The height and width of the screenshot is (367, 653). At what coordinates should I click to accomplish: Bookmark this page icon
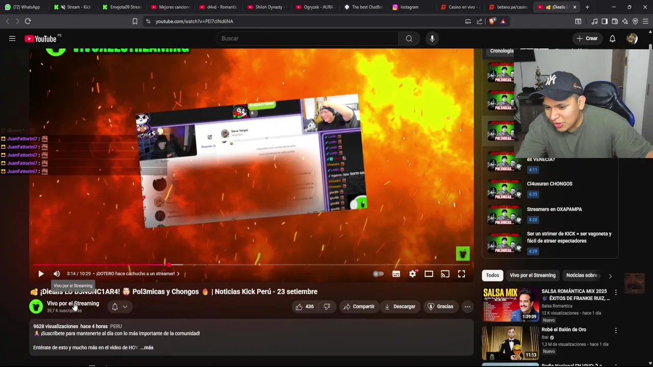click(x=135, y=21)
